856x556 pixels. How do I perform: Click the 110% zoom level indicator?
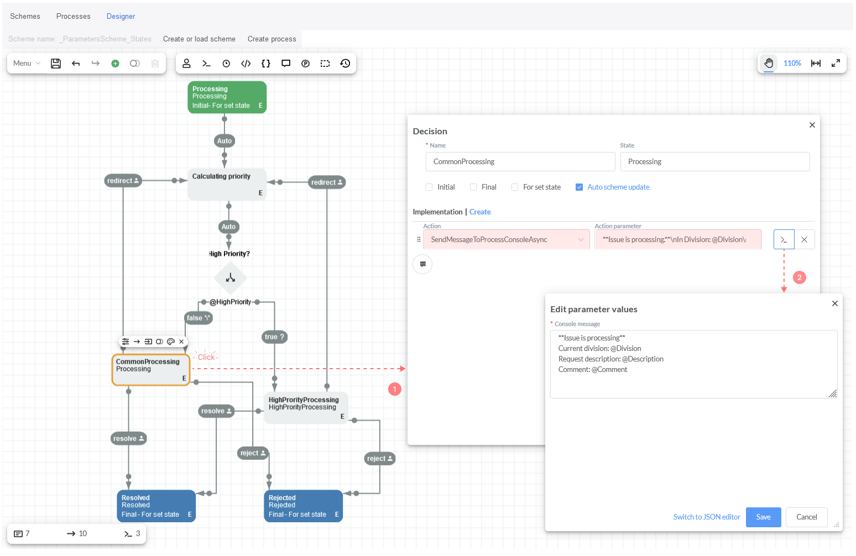792,64
